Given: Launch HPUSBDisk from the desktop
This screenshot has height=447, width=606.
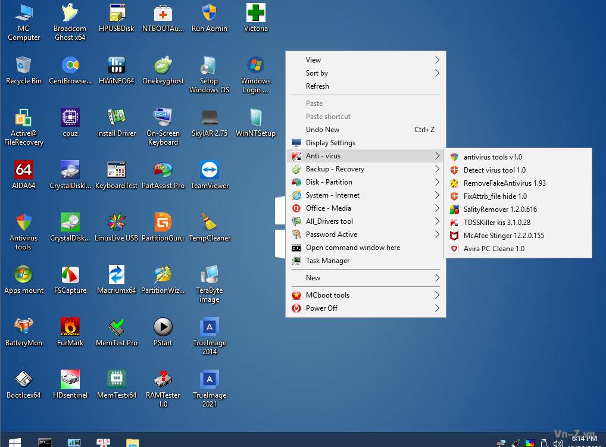Looking at the screenshot, I should coord(116,18).
